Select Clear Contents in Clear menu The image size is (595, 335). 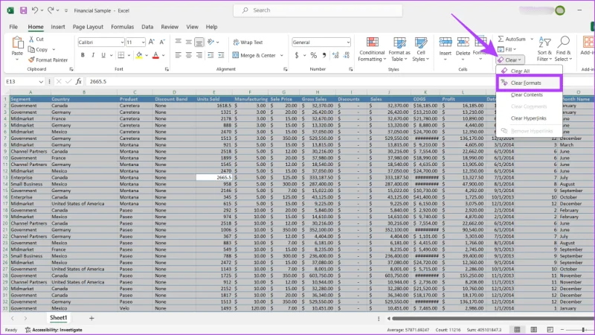point(529,95)
